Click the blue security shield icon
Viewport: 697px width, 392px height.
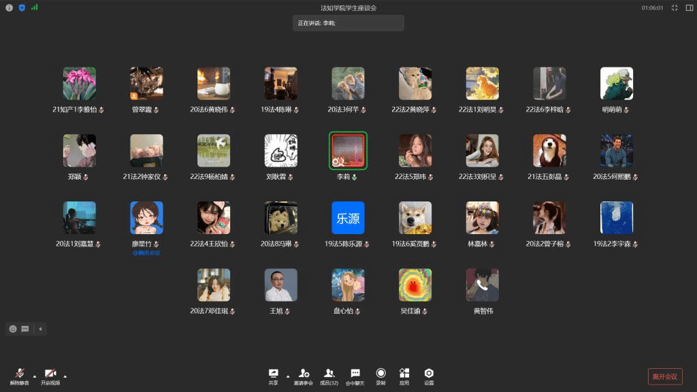click(x=22, y=7)
